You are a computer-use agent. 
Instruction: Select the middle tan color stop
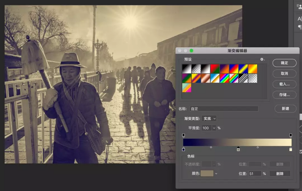[238, 149]
